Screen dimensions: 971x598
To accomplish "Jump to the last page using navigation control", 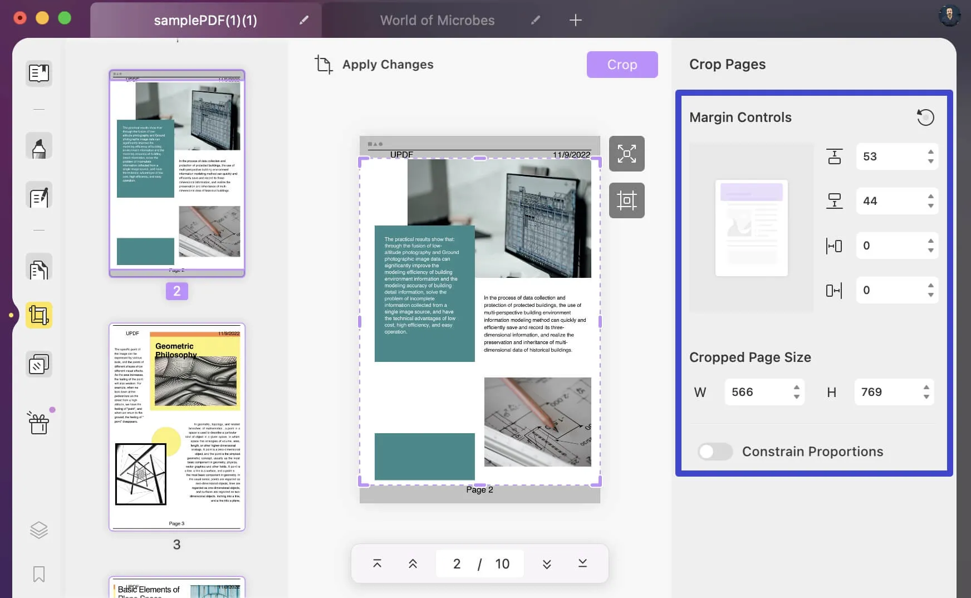I will point(582,563).
